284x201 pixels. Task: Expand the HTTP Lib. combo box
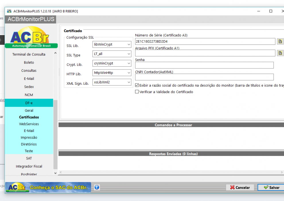click(112, 73)
